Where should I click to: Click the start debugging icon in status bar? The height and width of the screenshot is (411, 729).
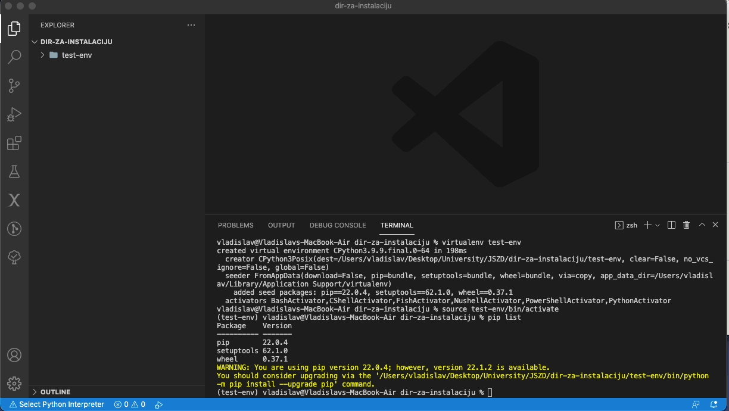pos(159,404)
